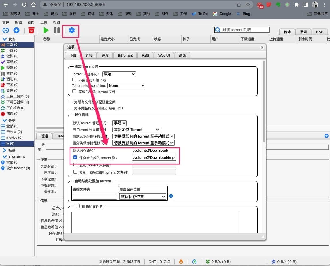Open the Torrent 内容布局 dropdown showing 原始
Image resolution: width=330 pixels, height=266 pixels.
[119, 74]
